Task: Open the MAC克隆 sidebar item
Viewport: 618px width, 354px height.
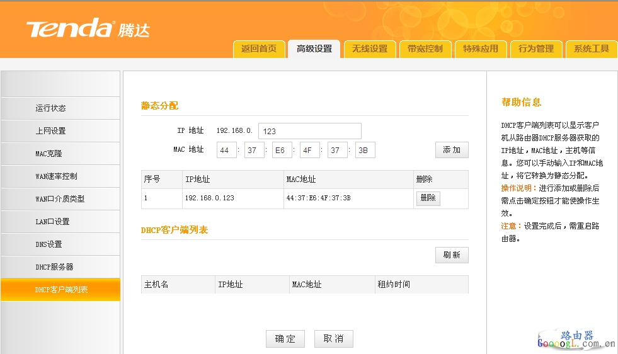Action: tap(49, 154)
